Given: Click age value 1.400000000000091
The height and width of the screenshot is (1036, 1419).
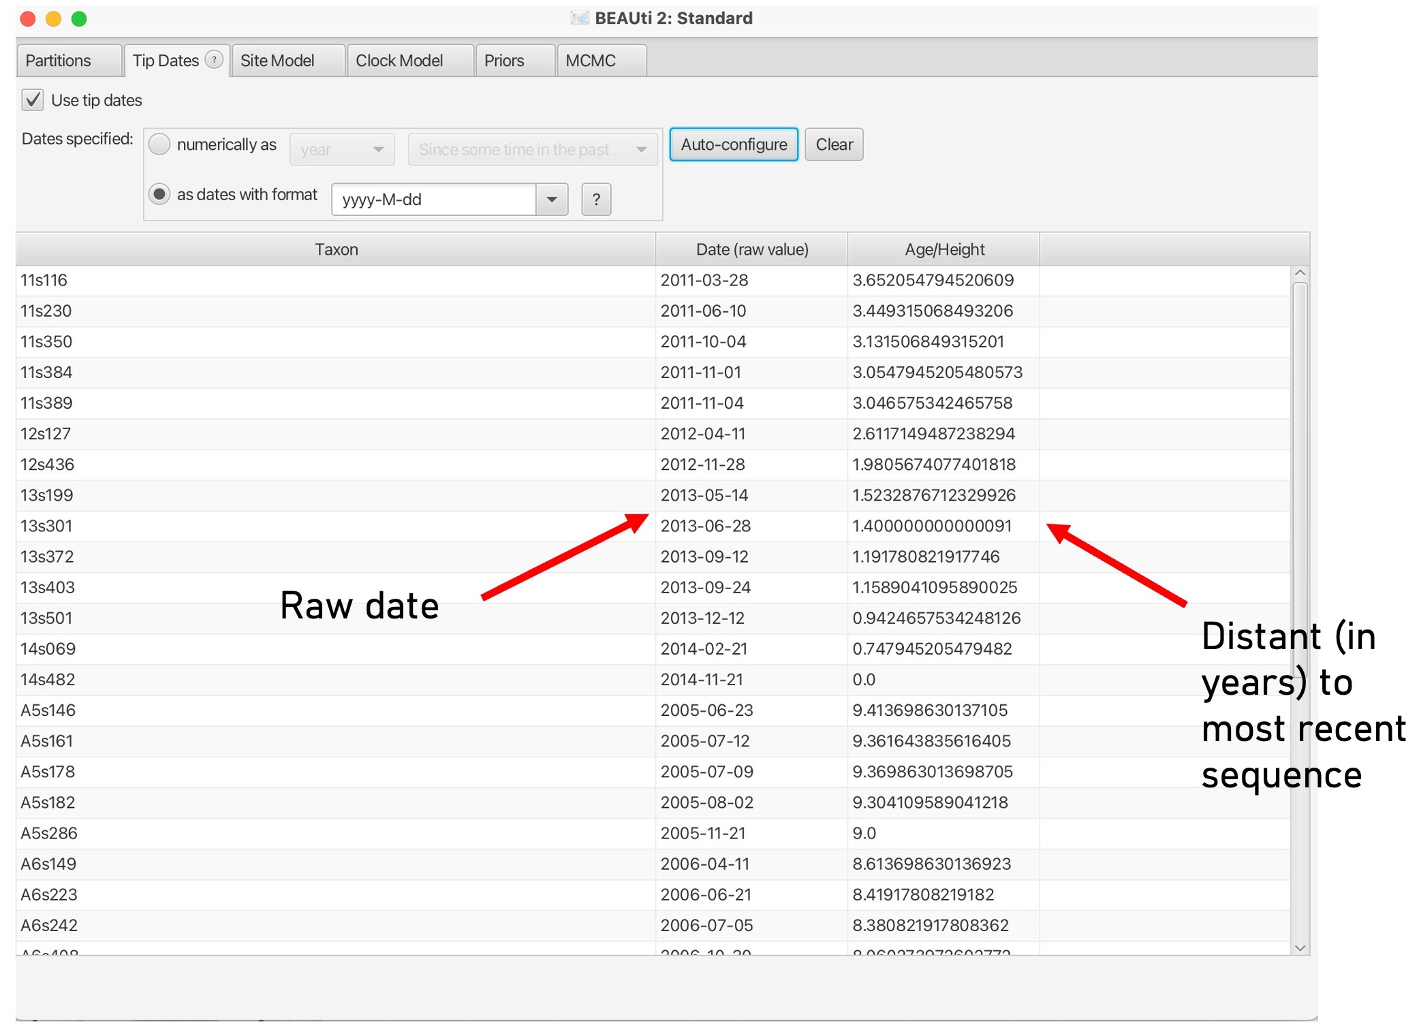Looking at the screenshot, I should (944, 526).
